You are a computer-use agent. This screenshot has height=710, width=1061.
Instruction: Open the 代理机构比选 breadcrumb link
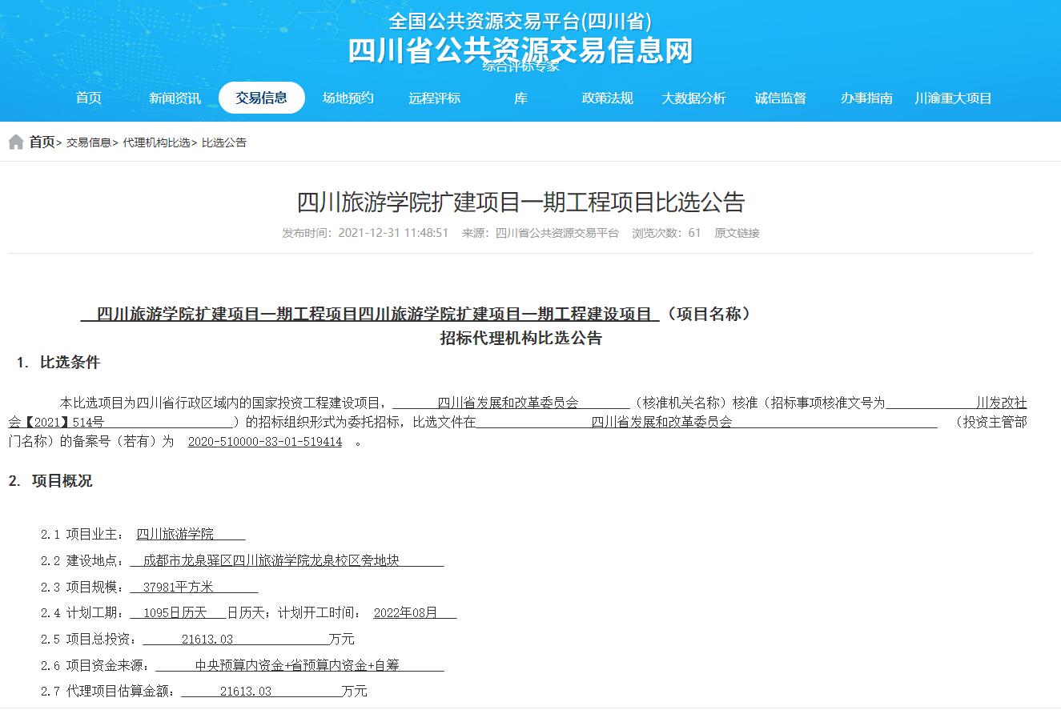pos(156,142)
